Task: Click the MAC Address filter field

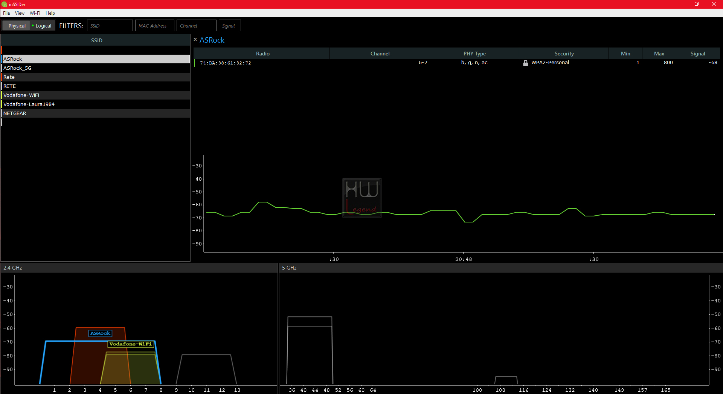Action: click(155, 26)
